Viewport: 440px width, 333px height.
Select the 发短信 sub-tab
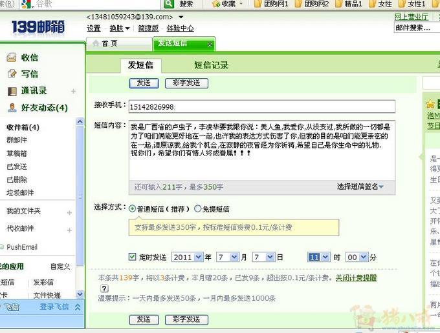tap(140, 65)
